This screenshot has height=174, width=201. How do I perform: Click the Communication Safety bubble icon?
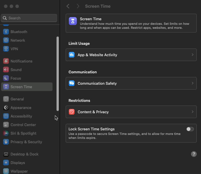(72, 83)
